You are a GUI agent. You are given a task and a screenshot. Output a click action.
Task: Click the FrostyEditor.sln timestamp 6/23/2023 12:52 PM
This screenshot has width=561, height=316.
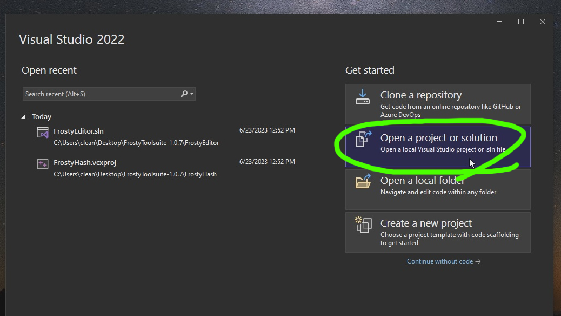(x=267, y=130)
